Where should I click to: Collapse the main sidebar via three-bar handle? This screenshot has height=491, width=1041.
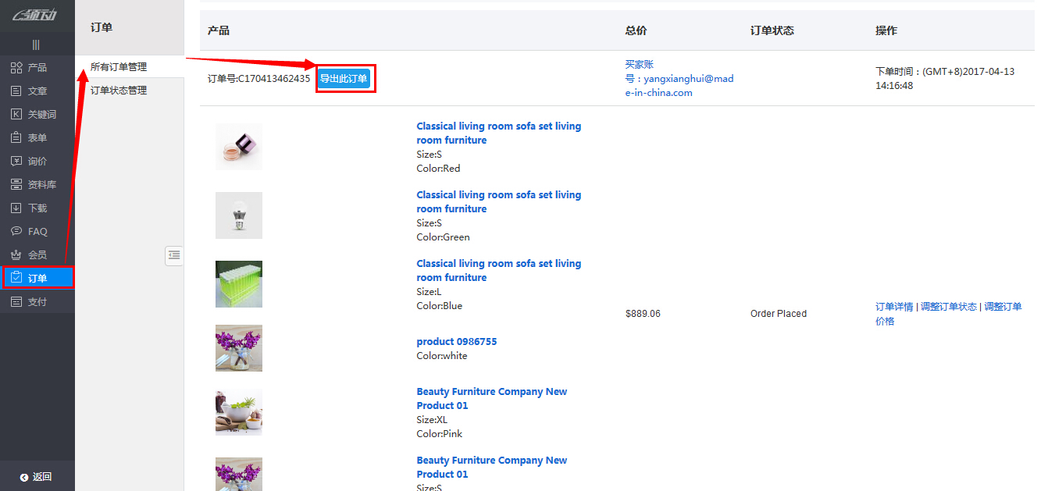click(36, 44)
